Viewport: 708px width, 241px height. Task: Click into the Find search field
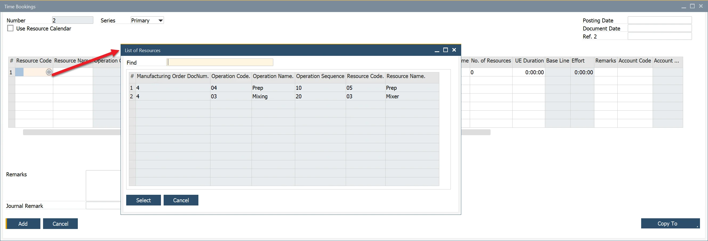click(x=220, y=62)
